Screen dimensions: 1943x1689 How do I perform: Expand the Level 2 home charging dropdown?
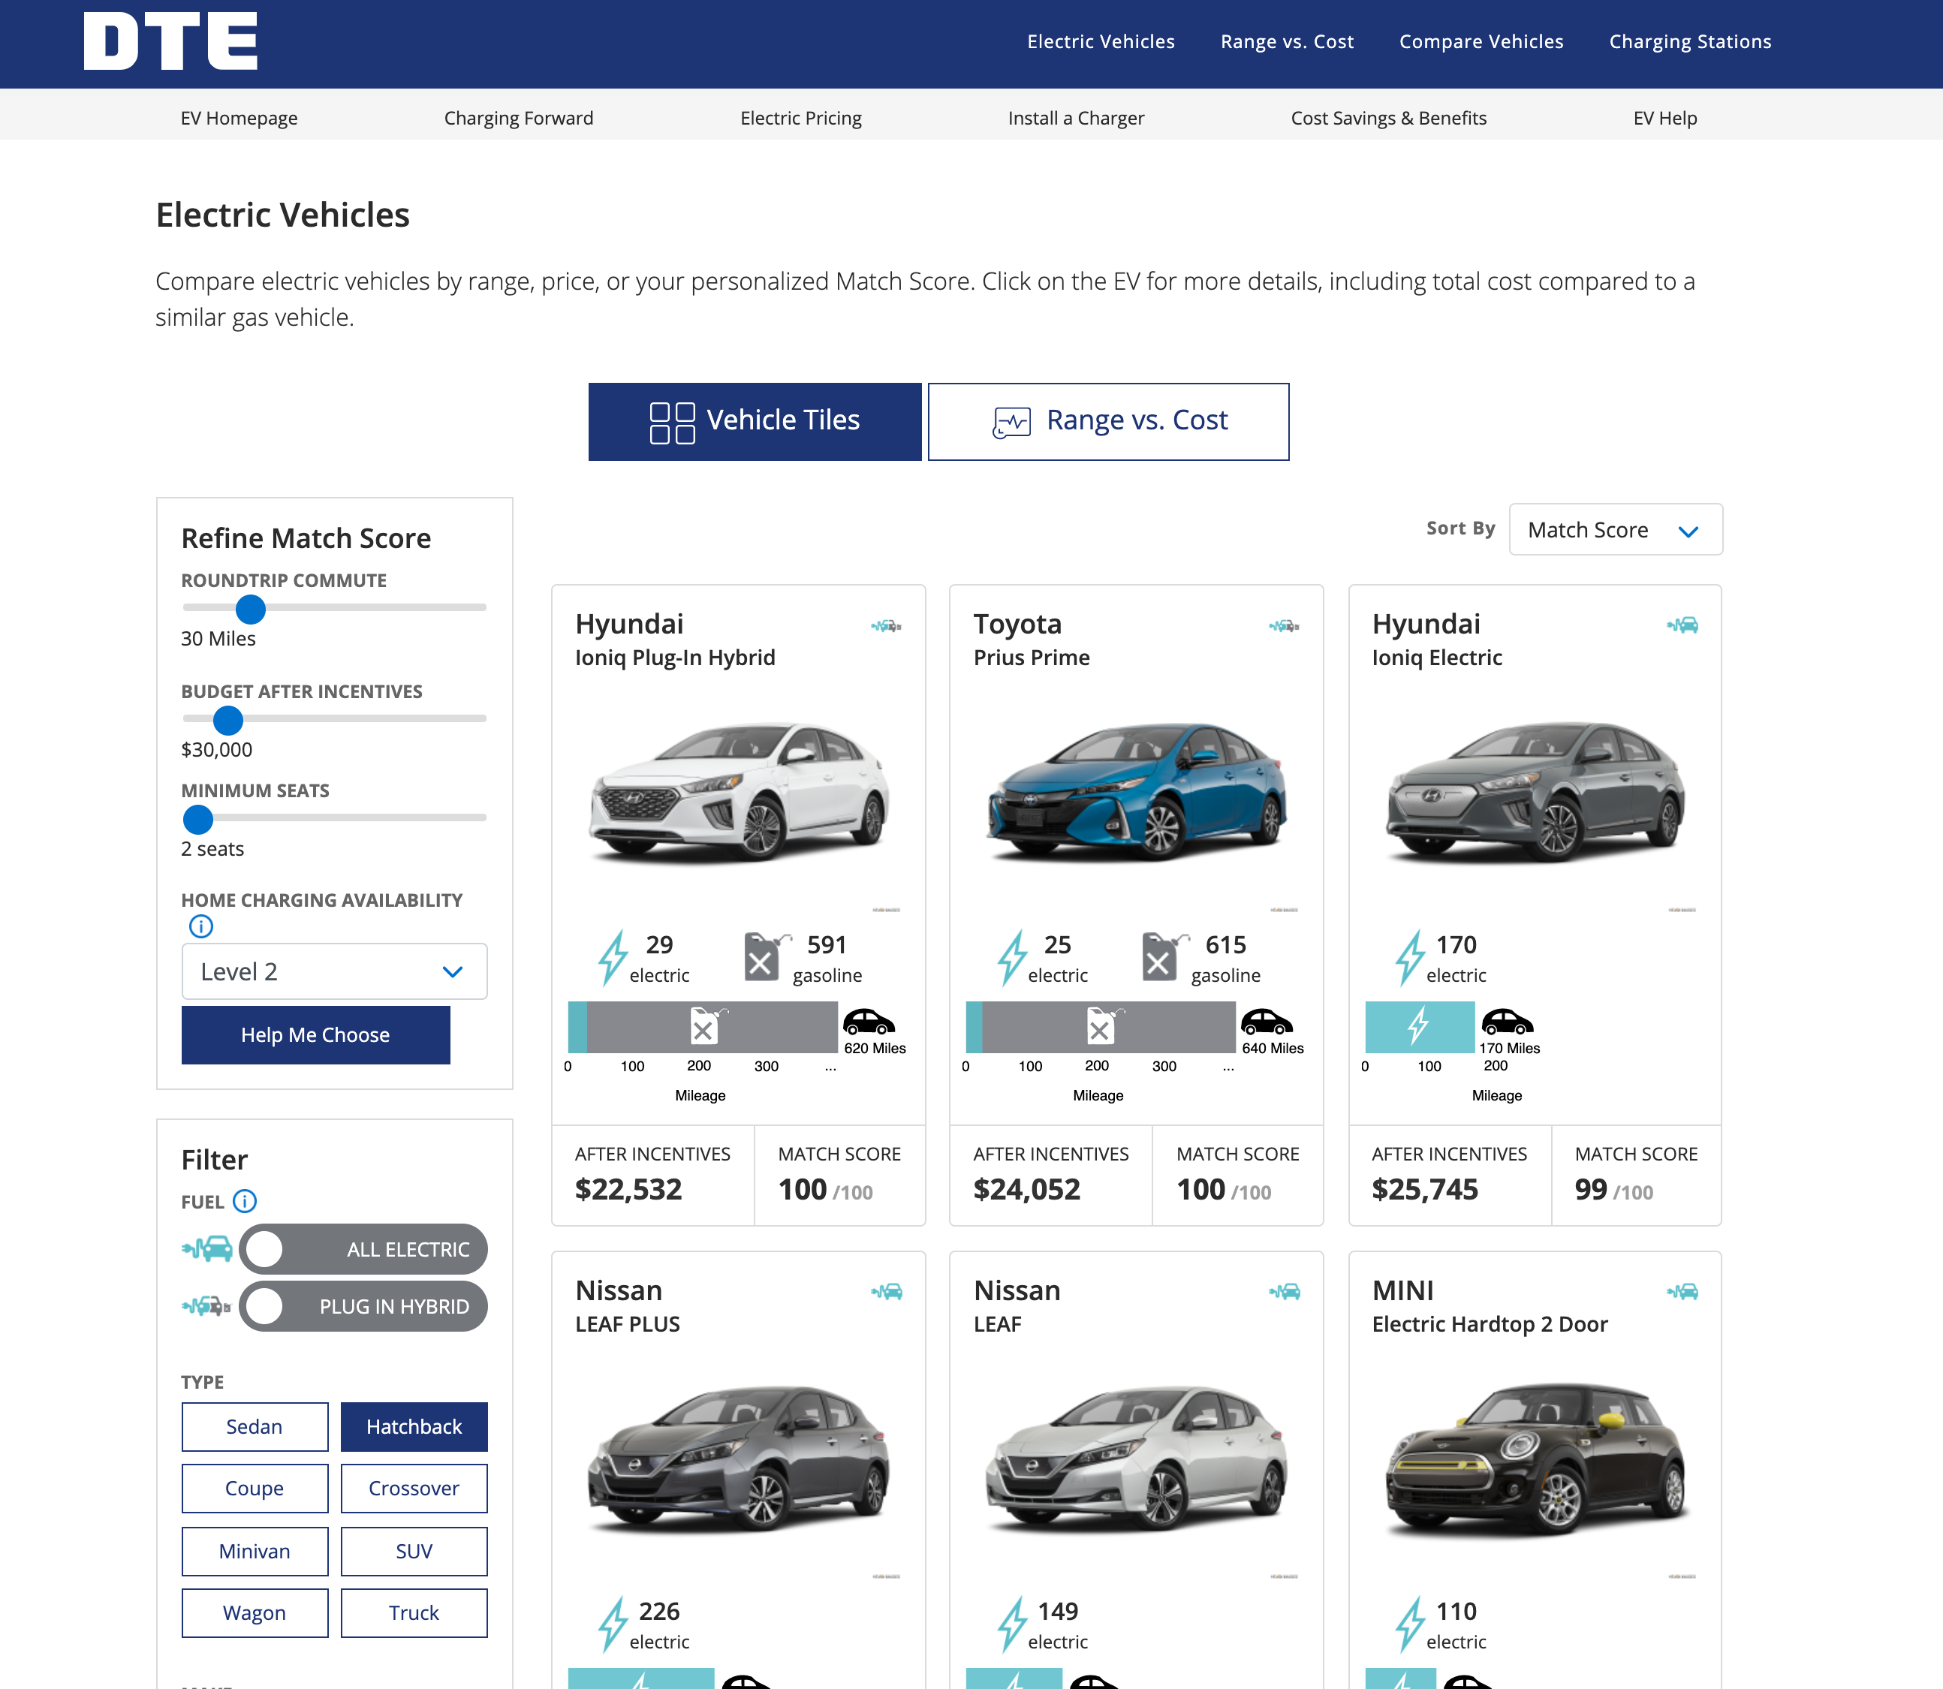pyautogui.click(x=334, y=972)
